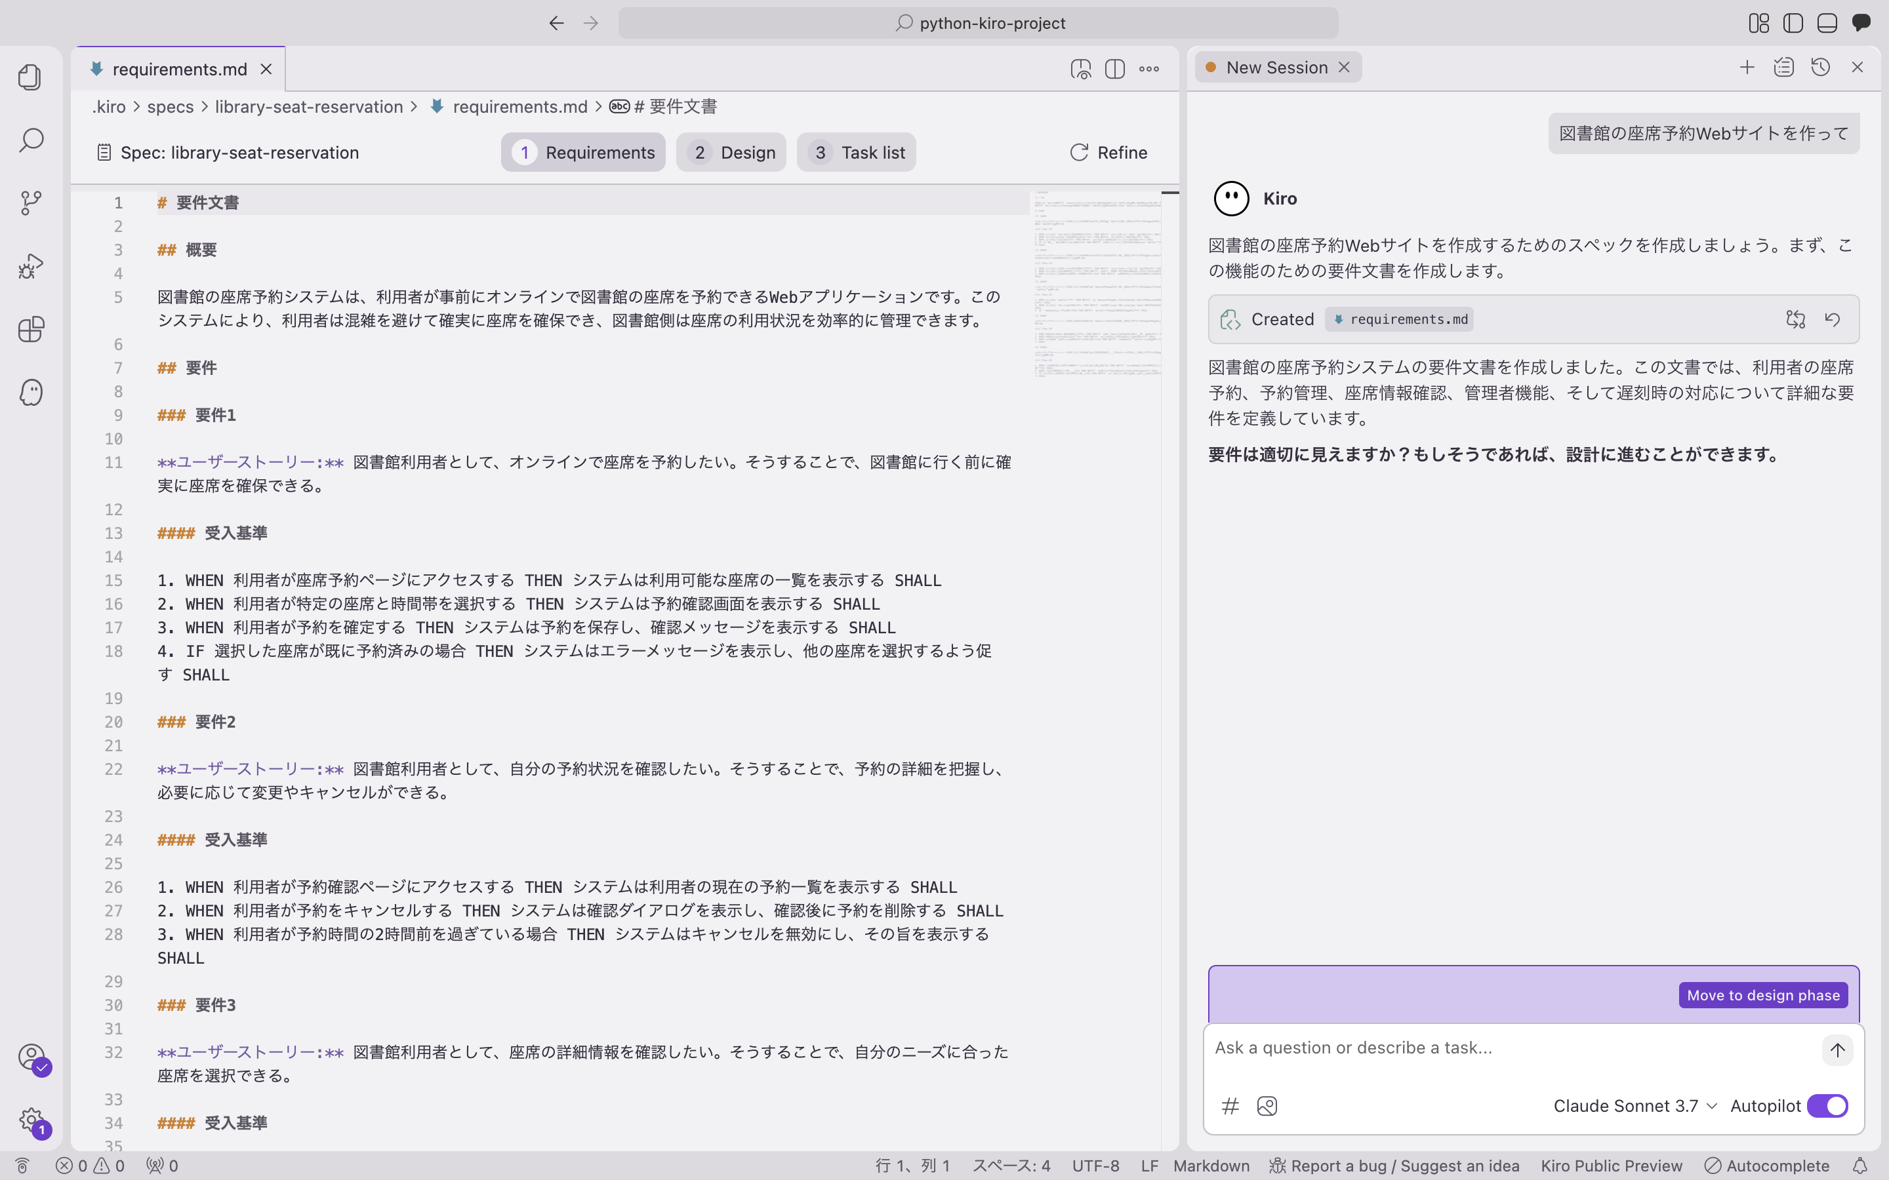The width and height of the screenshot is (1889, 1180).
Task: Click the remote connection status icon
Action: pos(22,1166)
